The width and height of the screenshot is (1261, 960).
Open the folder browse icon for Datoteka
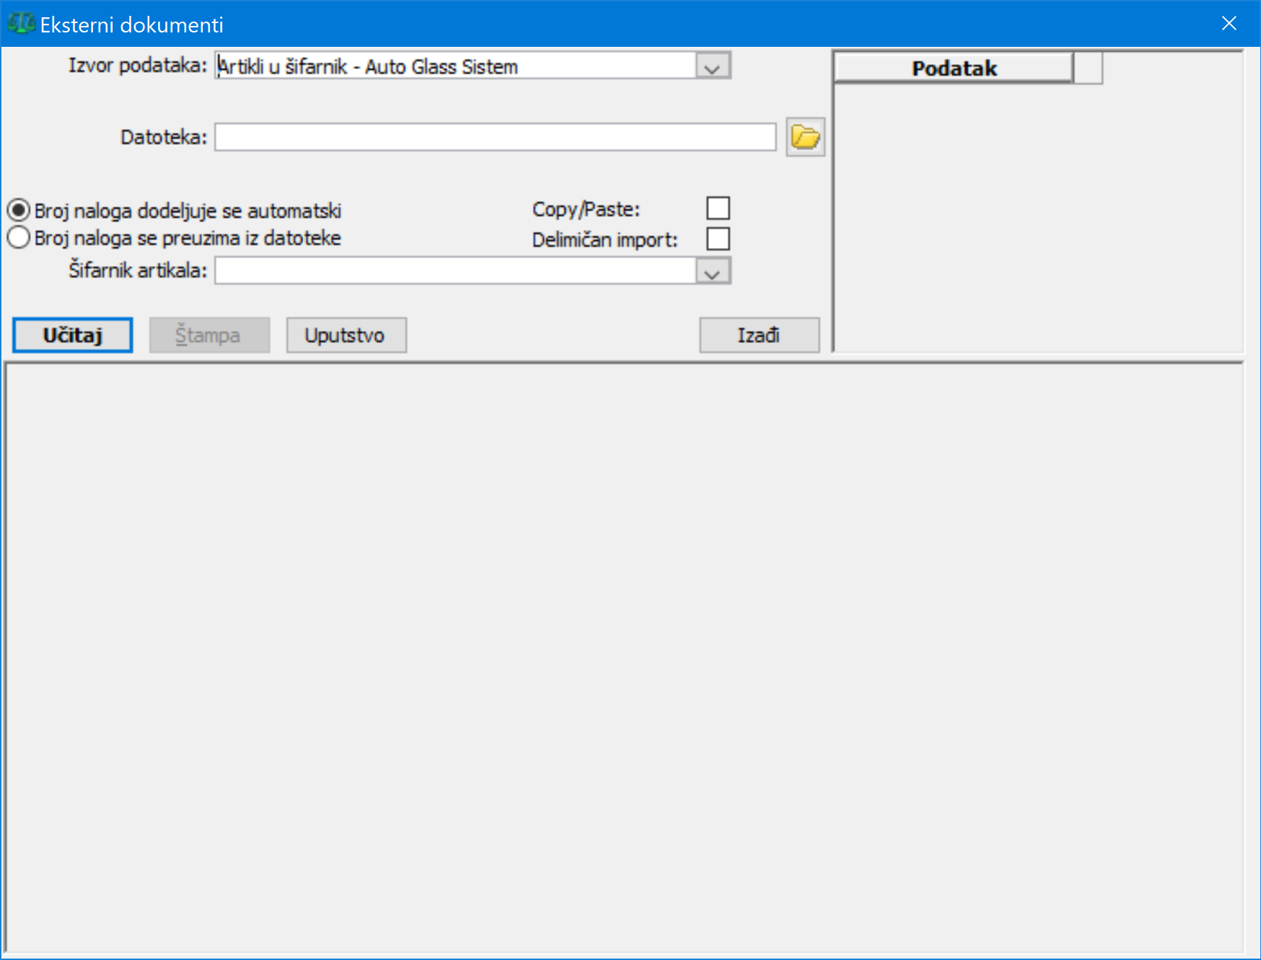[x=805, y=137]
